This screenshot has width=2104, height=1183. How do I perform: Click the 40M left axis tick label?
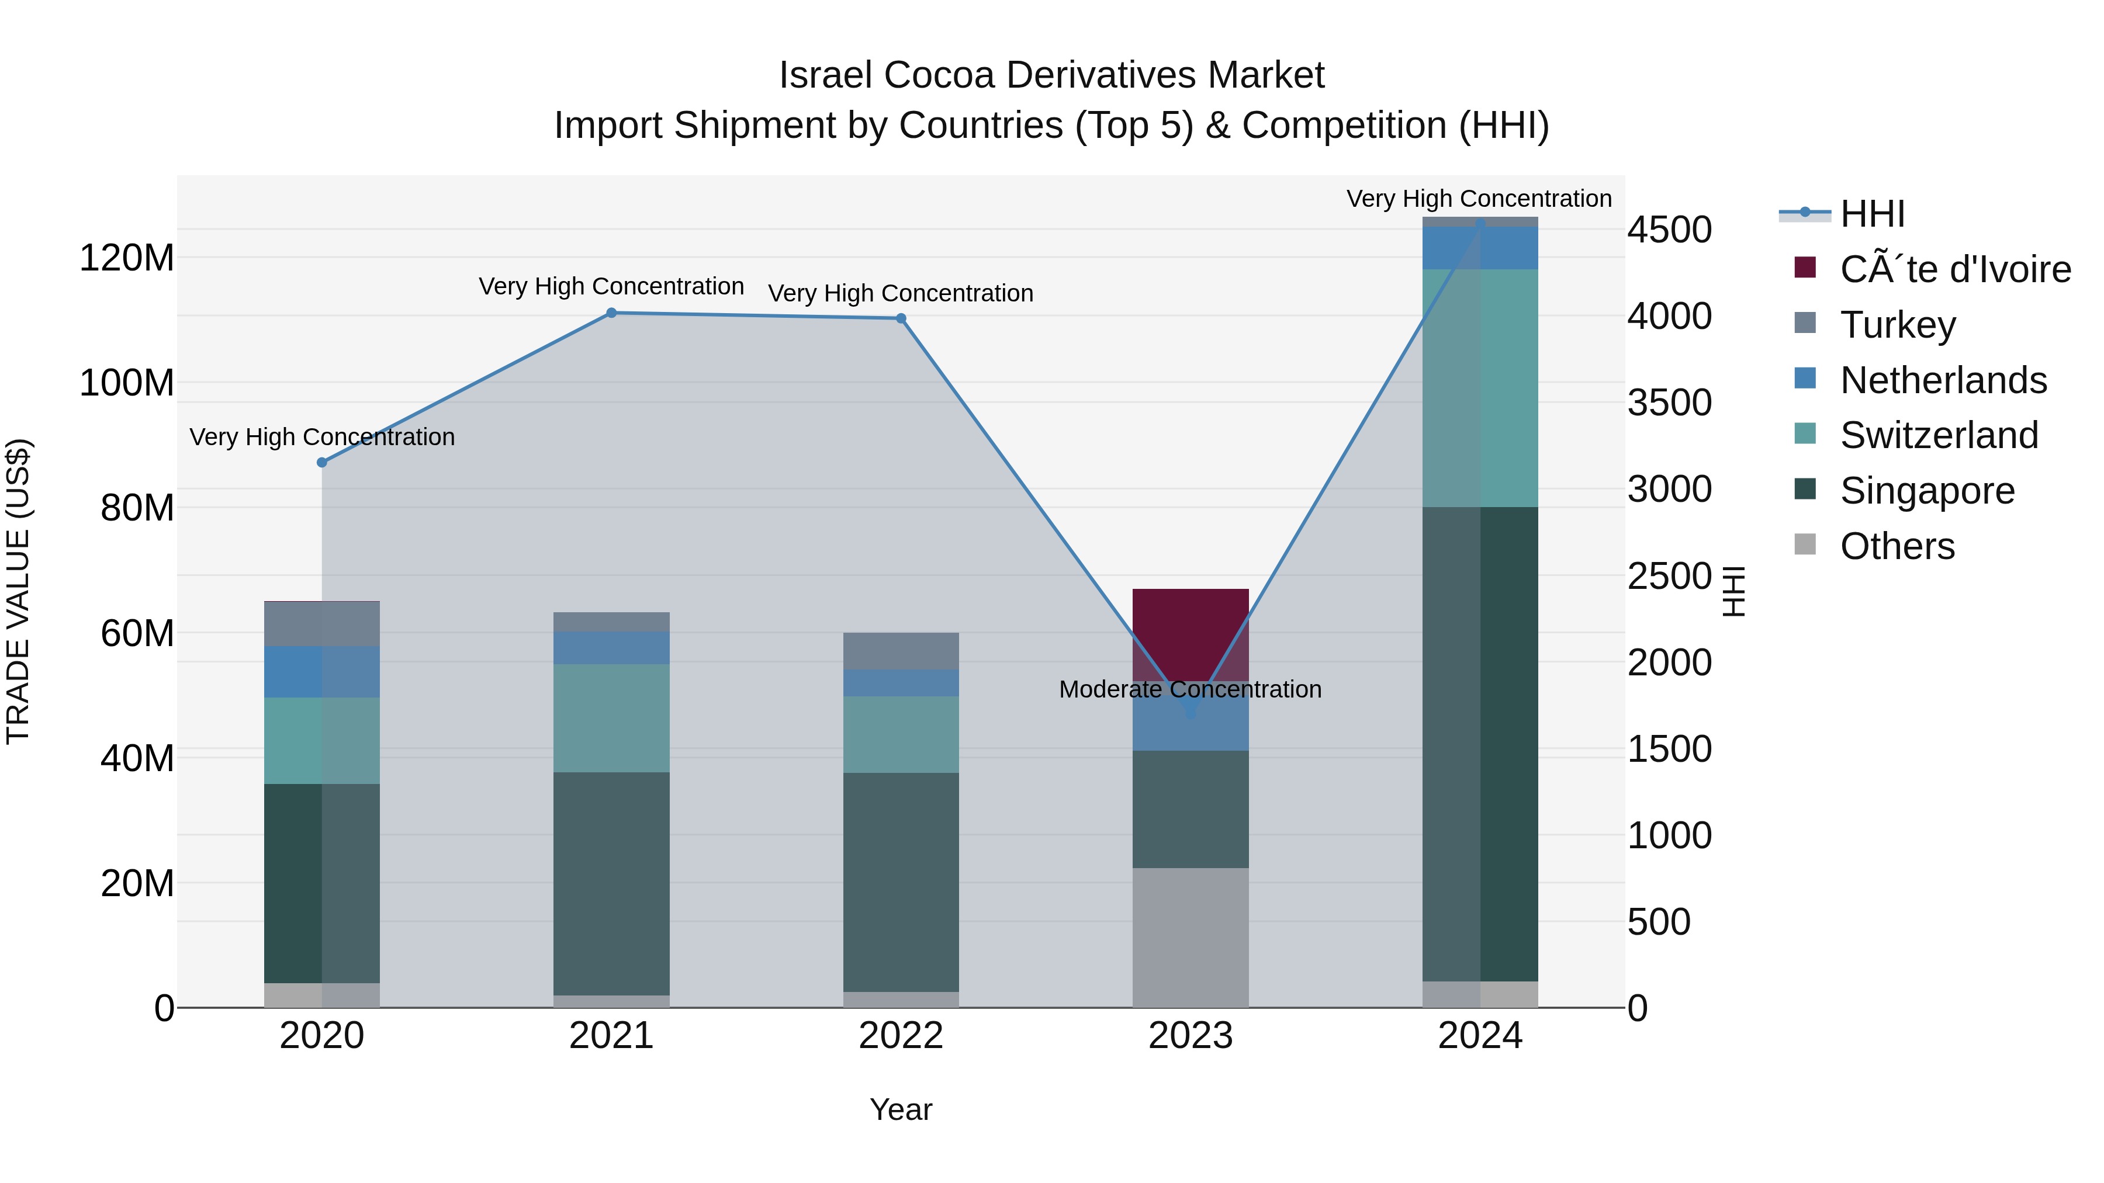coord(137,758)
